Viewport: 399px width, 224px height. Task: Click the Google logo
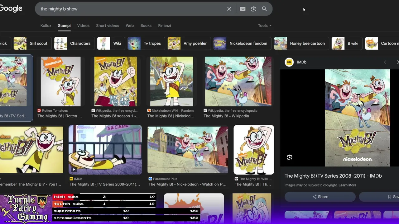11,8
